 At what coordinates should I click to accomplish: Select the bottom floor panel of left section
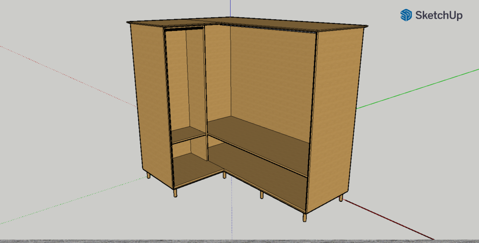click(194, 168)
